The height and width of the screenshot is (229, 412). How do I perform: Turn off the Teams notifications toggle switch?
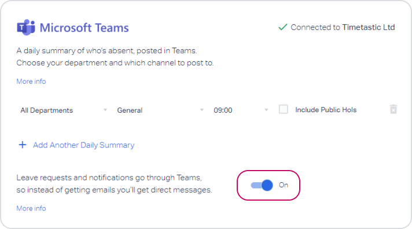[x=262, y=185]
